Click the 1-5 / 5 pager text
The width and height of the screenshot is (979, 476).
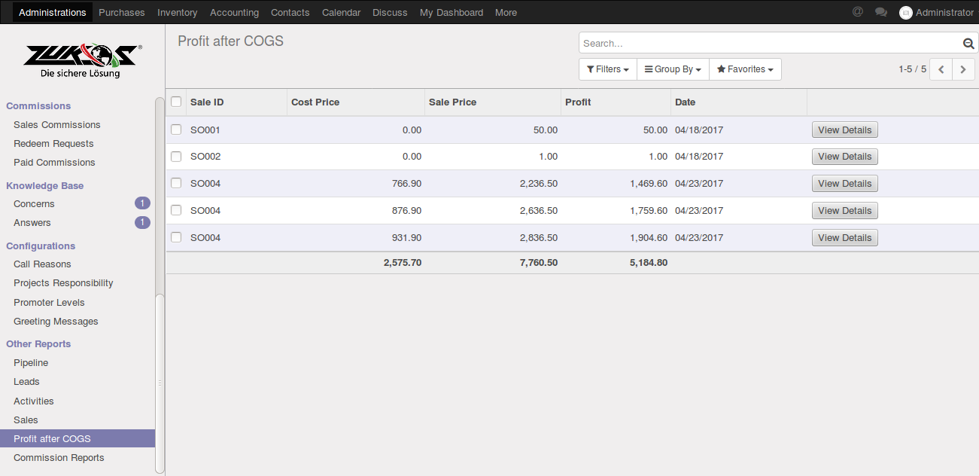coord(912,69)
